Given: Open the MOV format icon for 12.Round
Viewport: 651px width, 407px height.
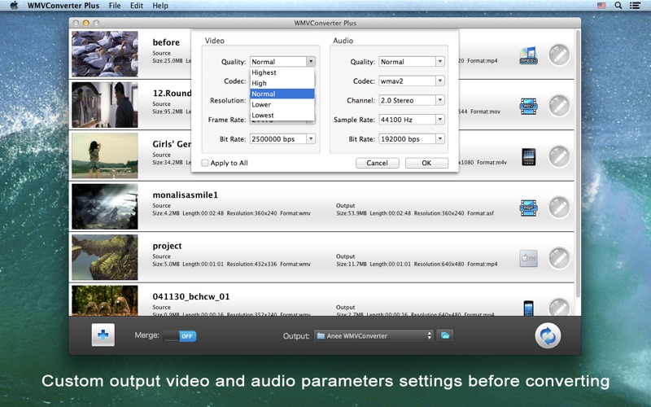Looking at the screenshot, I should click(x=528, y=107).
